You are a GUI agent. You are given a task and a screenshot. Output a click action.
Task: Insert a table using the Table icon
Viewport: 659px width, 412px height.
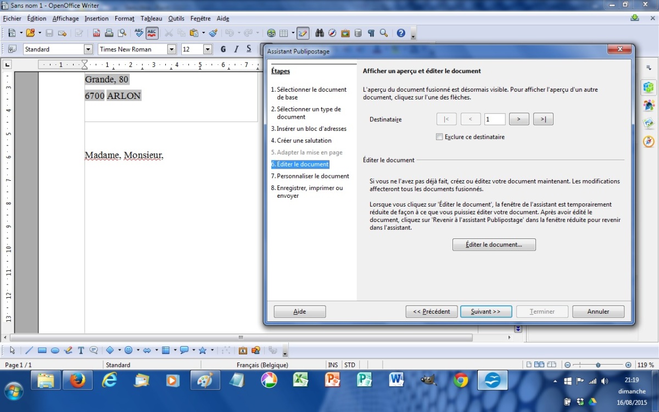[x=284, y=33]
